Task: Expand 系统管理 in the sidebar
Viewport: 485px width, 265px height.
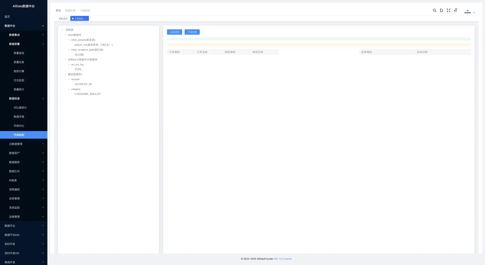Action: [x=24, y=198]
